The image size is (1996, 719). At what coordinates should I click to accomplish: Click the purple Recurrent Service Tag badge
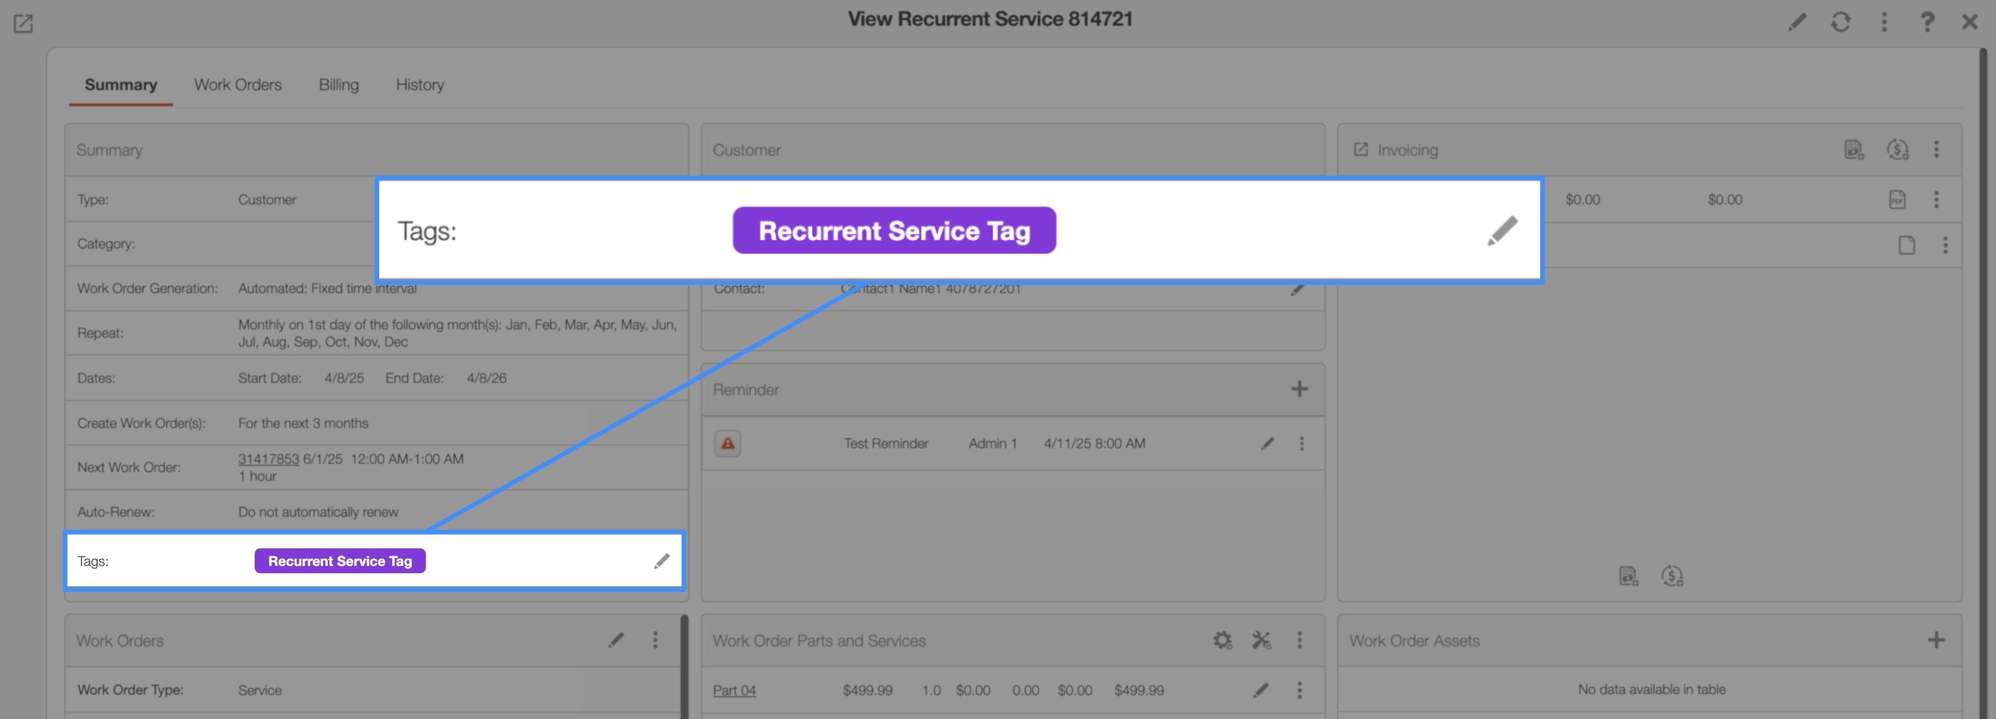[x=339, y=561]
